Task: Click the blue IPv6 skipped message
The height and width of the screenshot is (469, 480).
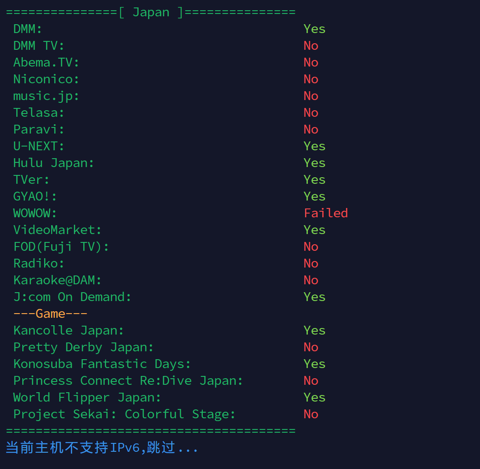Action: click(x=102, y=448)
